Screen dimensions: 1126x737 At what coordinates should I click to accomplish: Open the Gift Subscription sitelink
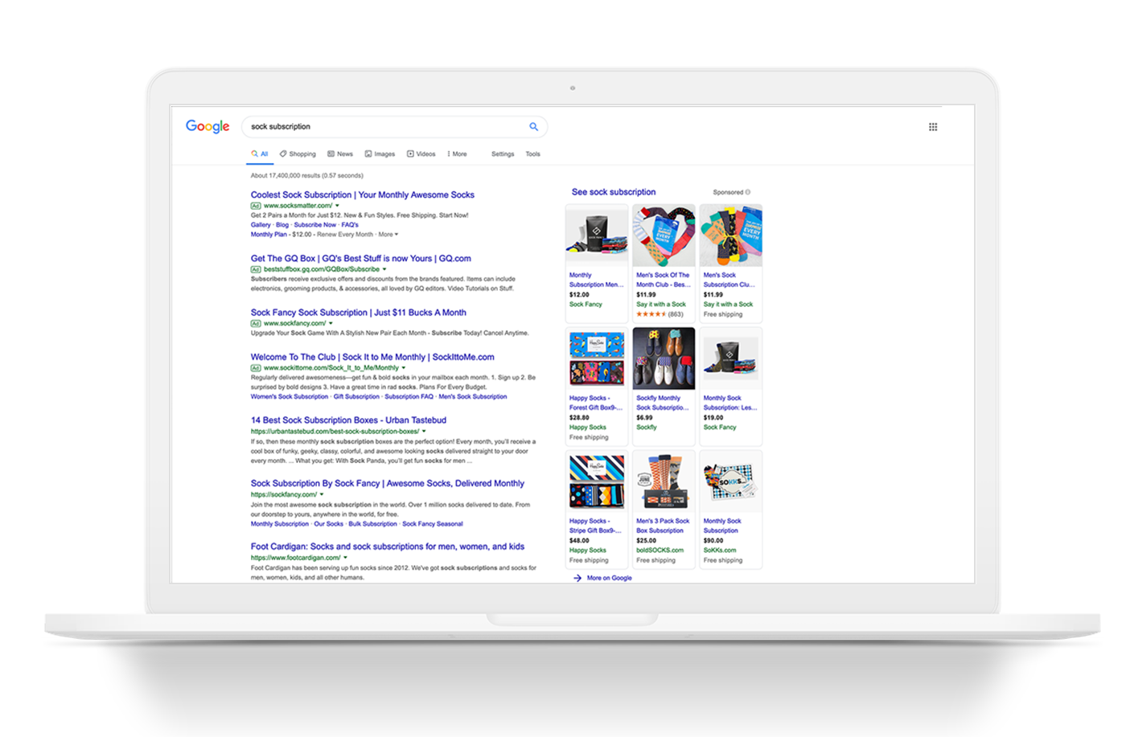(x=356, y=396)
